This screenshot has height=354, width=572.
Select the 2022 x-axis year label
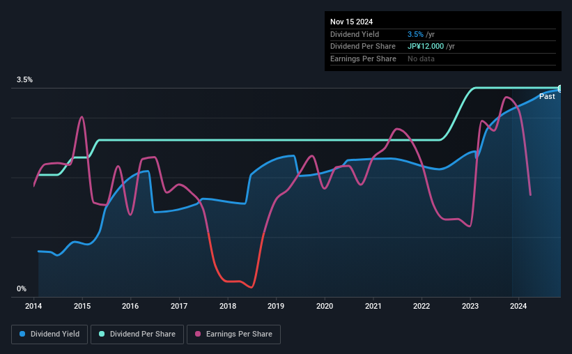point(422,306)
